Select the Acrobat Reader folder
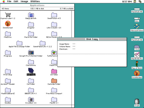Screen dimensions: 144x108 pyautogui.click(x=8, y=81)
